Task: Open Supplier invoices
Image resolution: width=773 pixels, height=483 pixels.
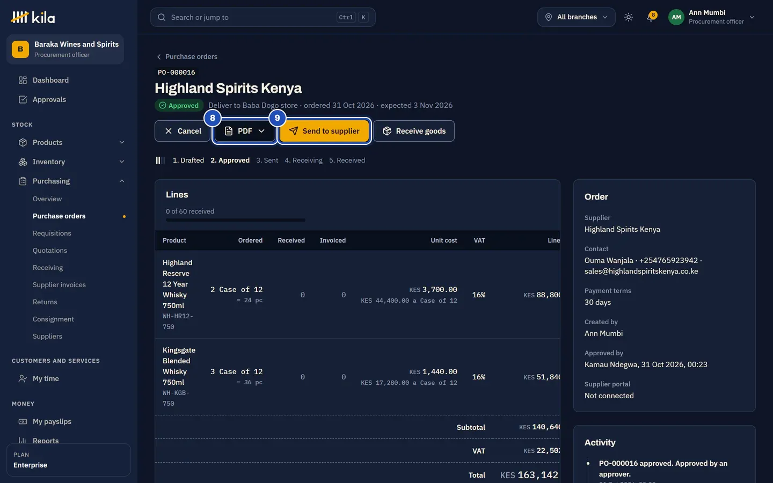Action: 59,284
